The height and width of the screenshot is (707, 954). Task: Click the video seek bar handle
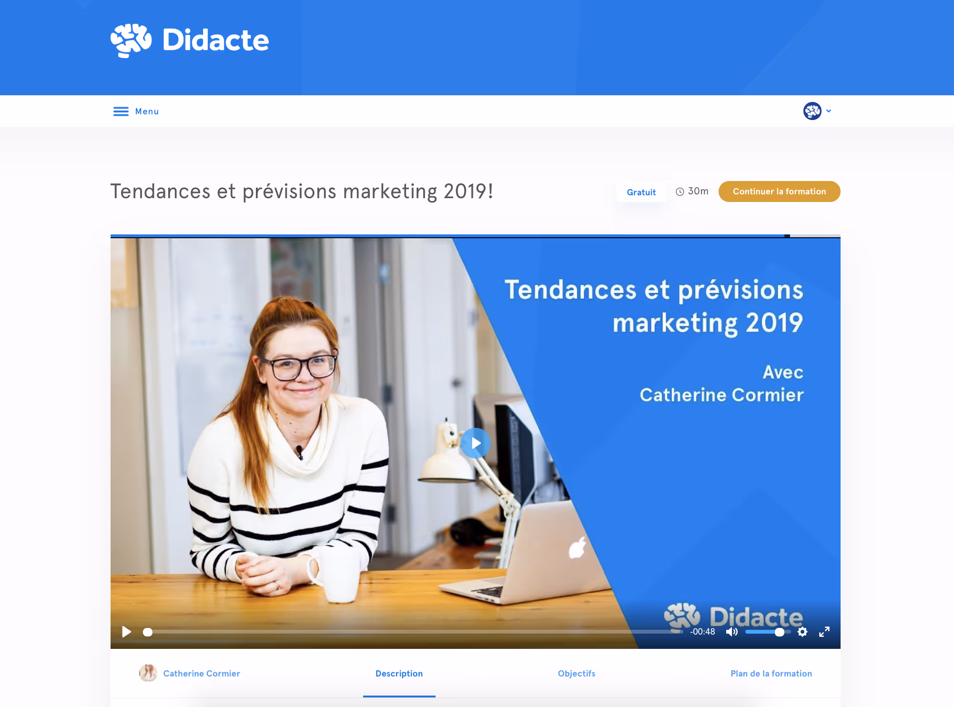pyautogui.click(x=148, y=632)
